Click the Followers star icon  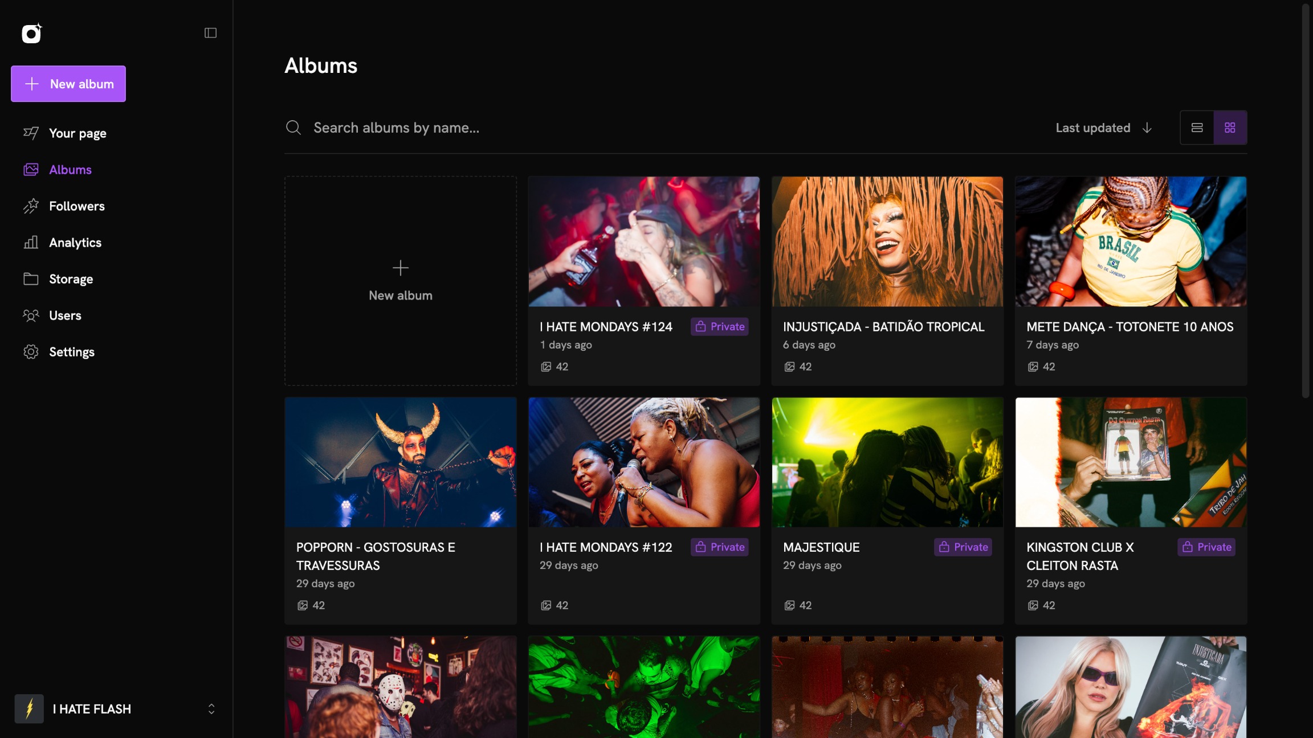[31, 206]
